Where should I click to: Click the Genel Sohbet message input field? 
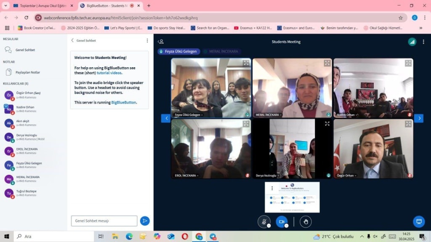104,221
